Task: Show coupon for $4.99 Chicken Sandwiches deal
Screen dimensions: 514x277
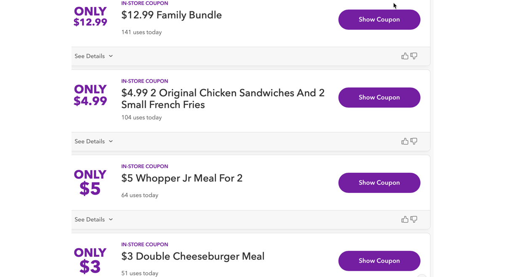Action: 379,98
